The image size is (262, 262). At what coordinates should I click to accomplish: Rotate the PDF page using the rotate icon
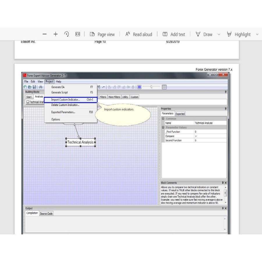coord(66,34)
